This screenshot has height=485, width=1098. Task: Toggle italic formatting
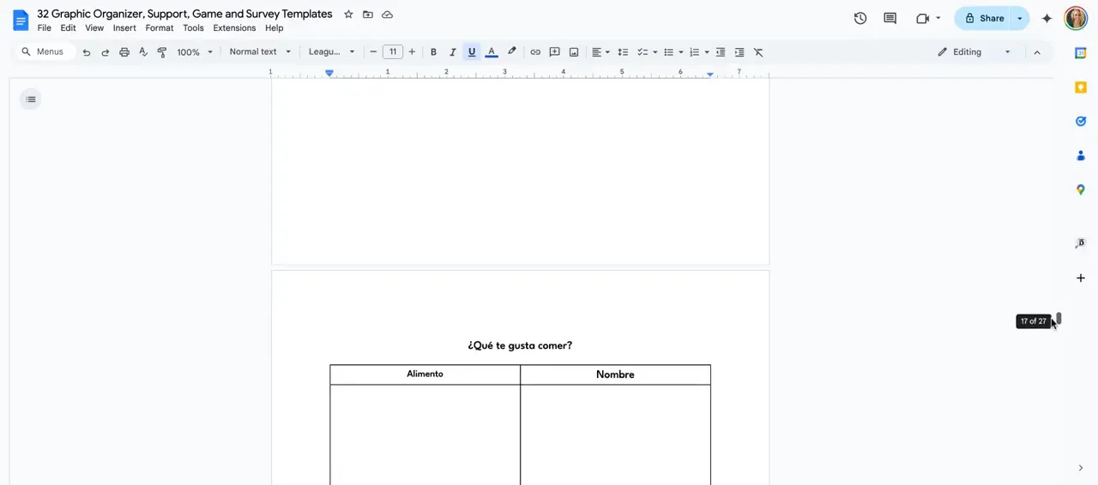[453, 52]
